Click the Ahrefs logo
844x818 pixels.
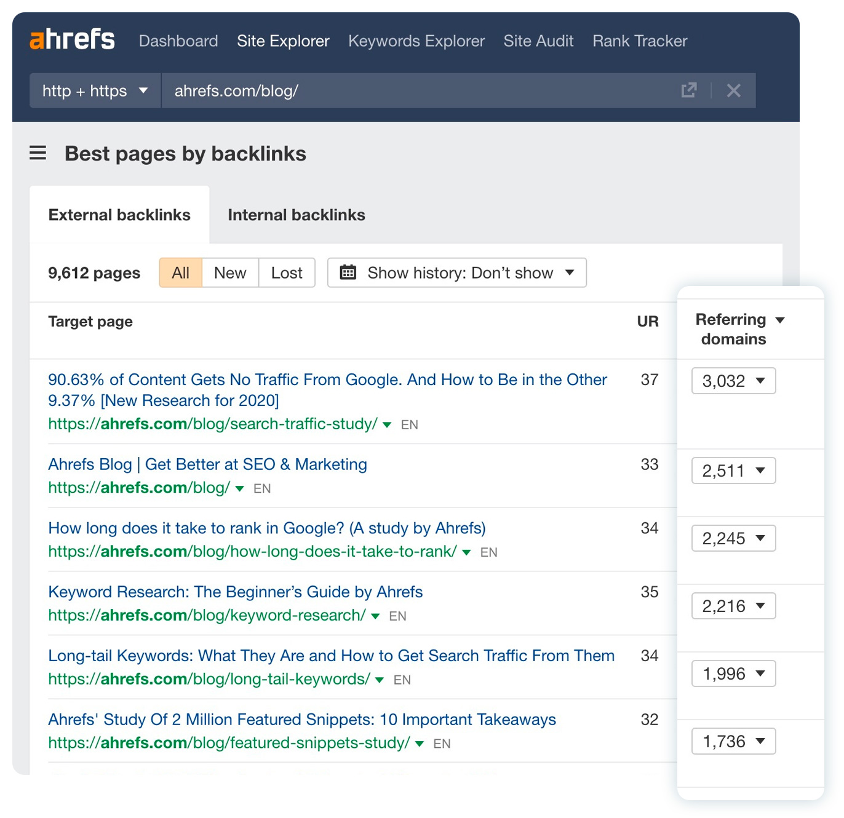(72, 40)
